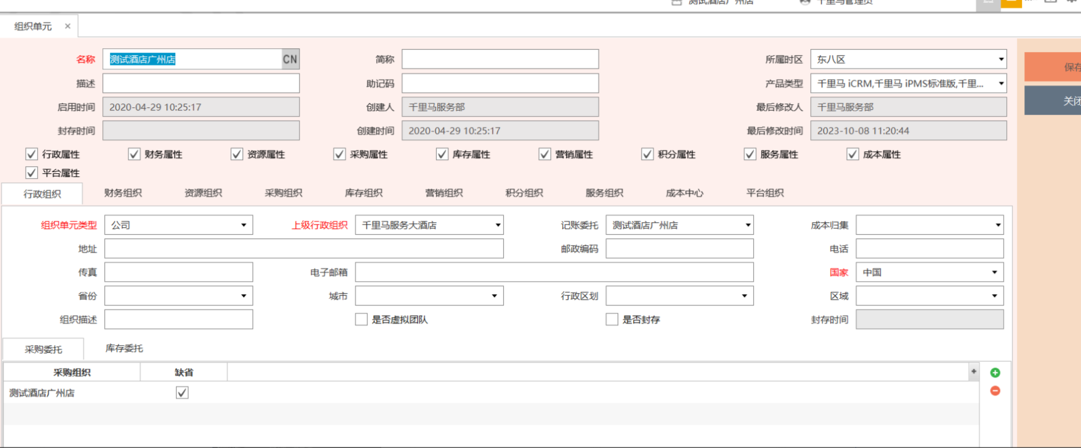Click the green add row icon

pos(995,373)
